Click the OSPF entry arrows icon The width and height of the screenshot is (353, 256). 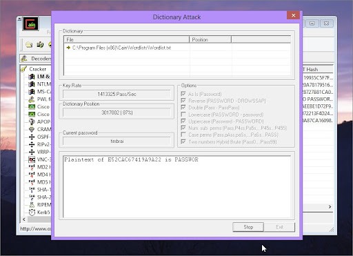click(32, 137)
